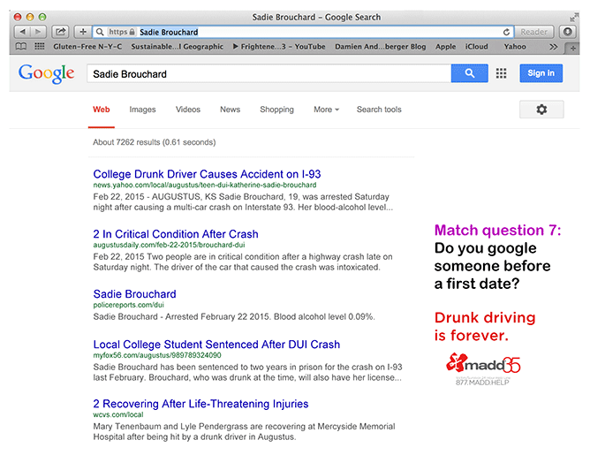590x455 pixels.
Task: Expand the More dropdown
Action: (x=326, y=110)
